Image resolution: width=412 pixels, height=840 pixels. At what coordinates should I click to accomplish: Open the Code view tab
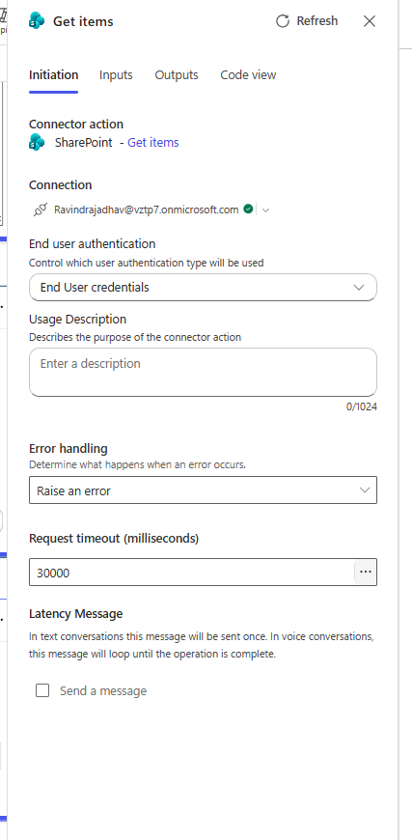click(248, 75)
